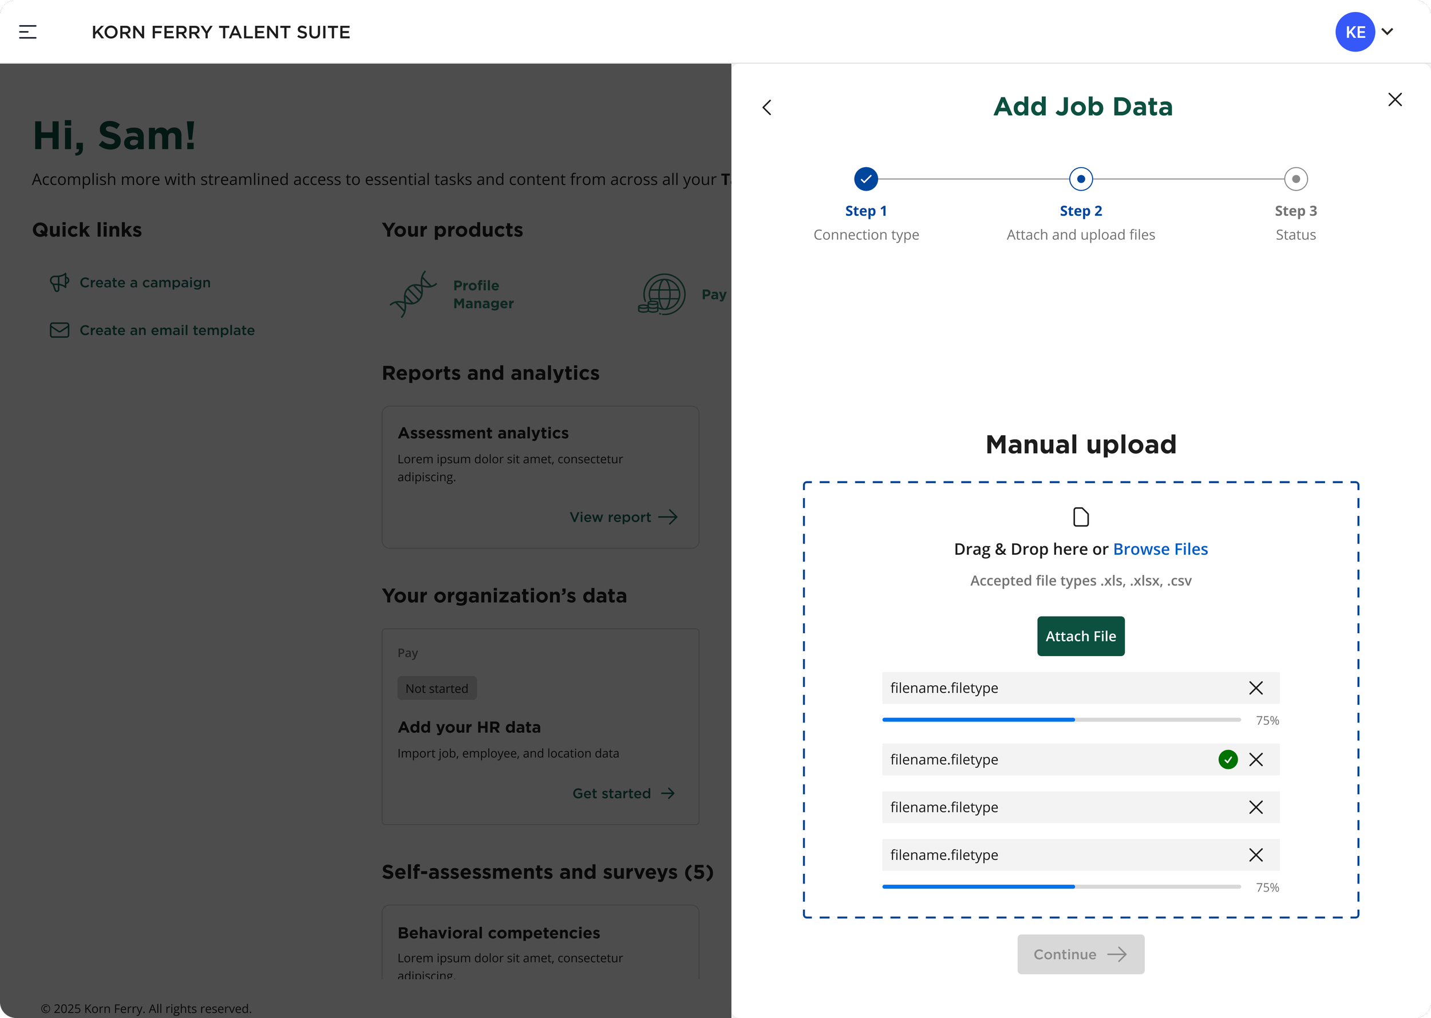Click the Browse Files link
Image resolution: width=1431 pixels, height=1018 pixels.
point(1160,549)
